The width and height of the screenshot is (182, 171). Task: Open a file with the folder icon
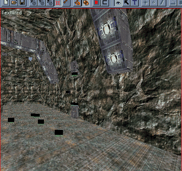(14, 3)
